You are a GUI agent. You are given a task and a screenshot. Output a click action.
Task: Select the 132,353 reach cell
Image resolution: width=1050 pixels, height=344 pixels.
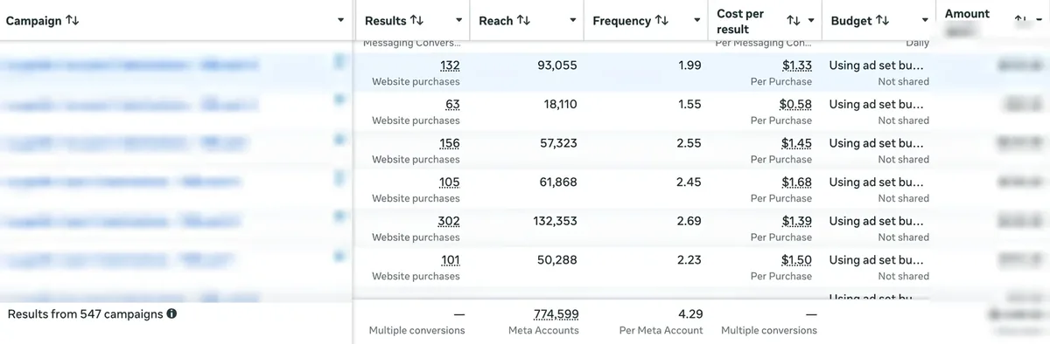555,221
